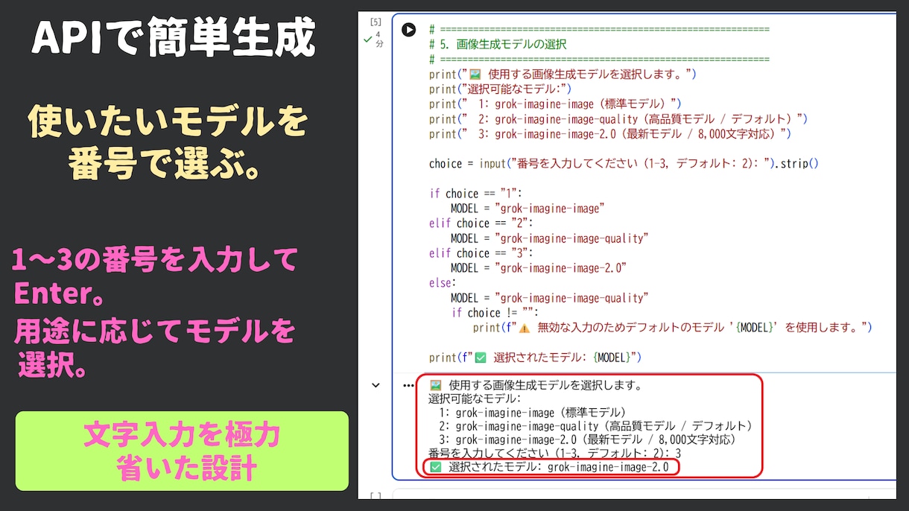The width and height of the screenshot is (909, 511).
Task: Click output line '使用する画像生成モデルを選択します。'
Action: 536,386
